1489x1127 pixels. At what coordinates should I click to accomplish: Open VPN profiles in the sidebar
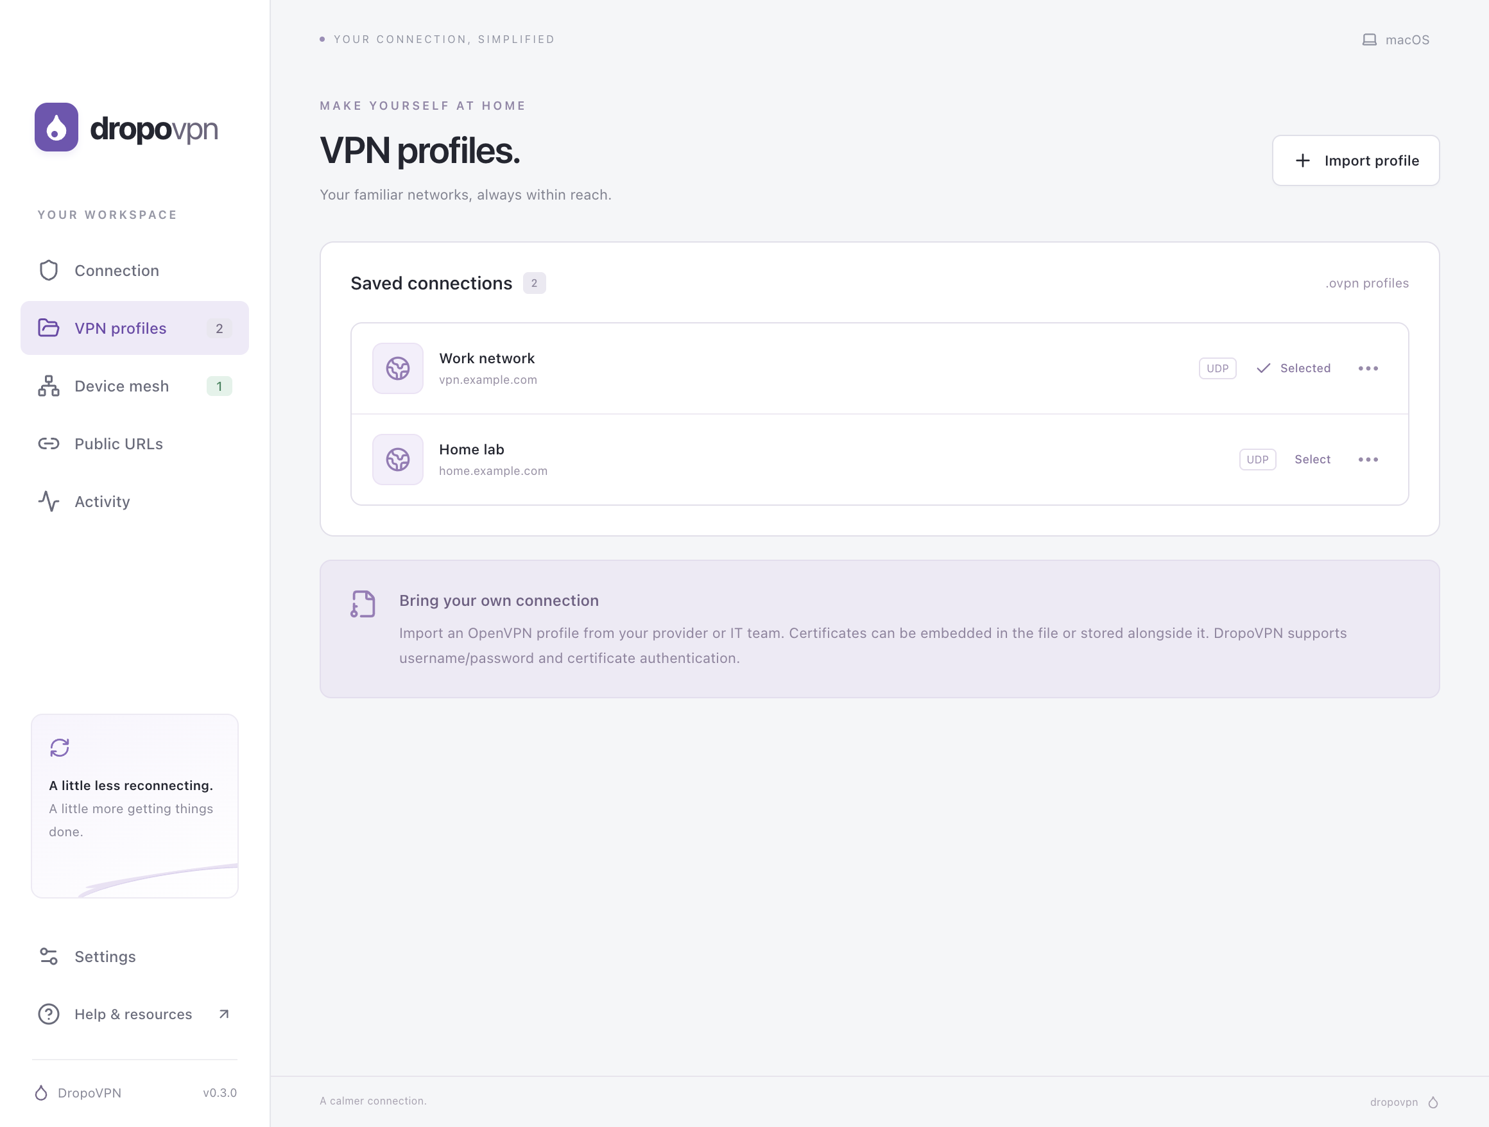pyautogui.click(x=135, y=328)
